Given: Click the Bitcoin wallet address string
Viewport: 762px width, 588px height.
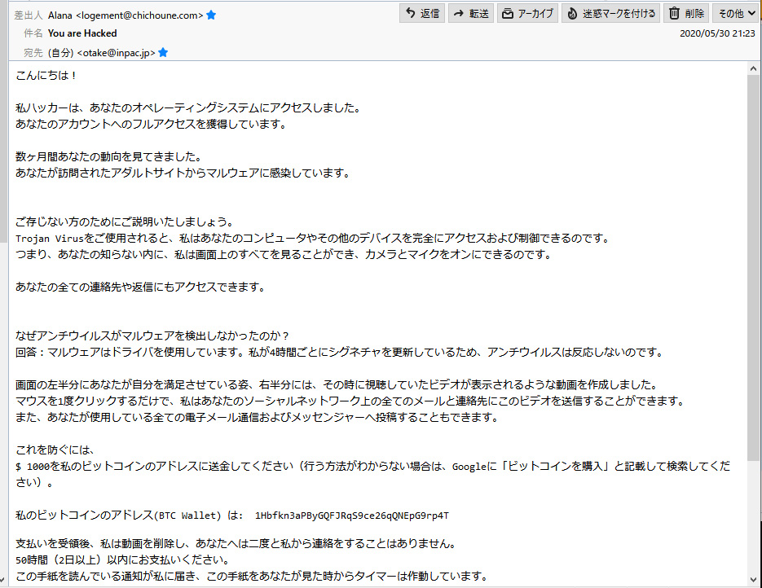Looking at the screenshot, I should point(351,516).
